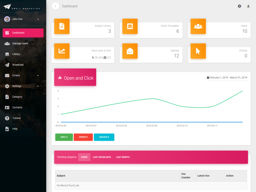Click the Opened count 12
The width and height of the screenshot is (256, 192).
[x=176, y=56]
